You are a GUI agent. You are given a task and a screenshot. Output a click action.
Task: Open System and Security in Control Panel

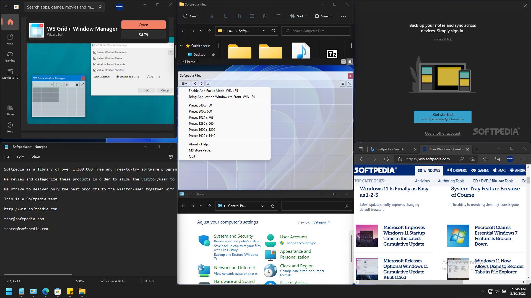click(233, 236)
